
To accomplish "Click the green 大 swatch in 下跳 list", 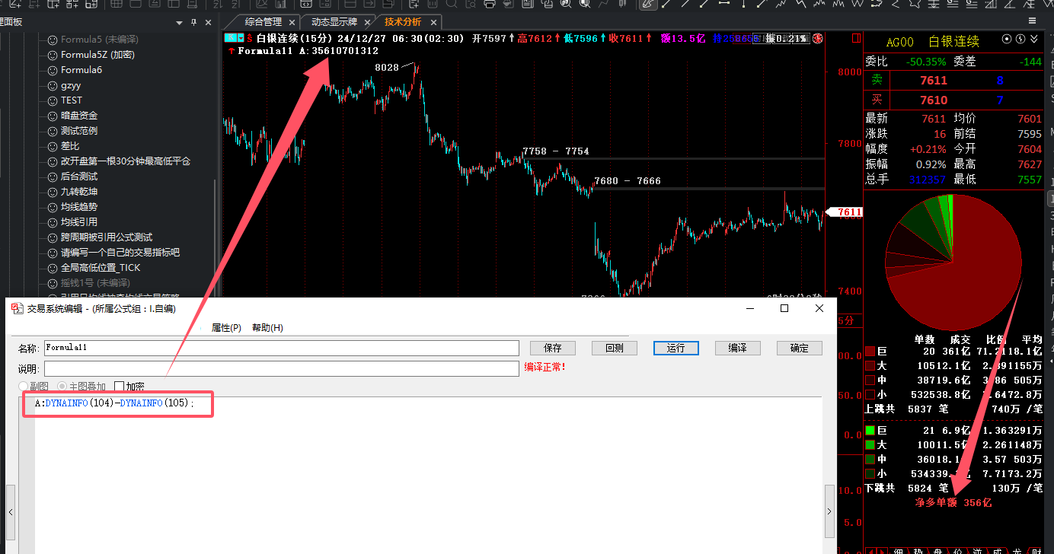I will (870, 444).
